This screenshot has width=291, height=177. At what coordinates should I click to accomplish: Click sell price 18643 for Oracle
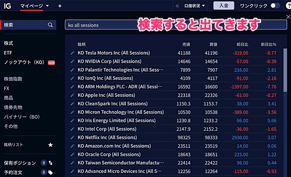(x=184, y=155)
